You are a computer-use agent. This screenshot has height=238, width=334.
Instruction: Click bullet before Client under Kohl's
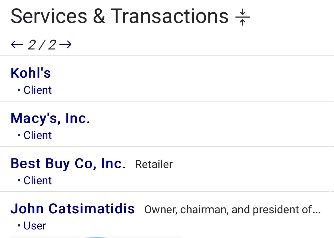coord(19,90)
